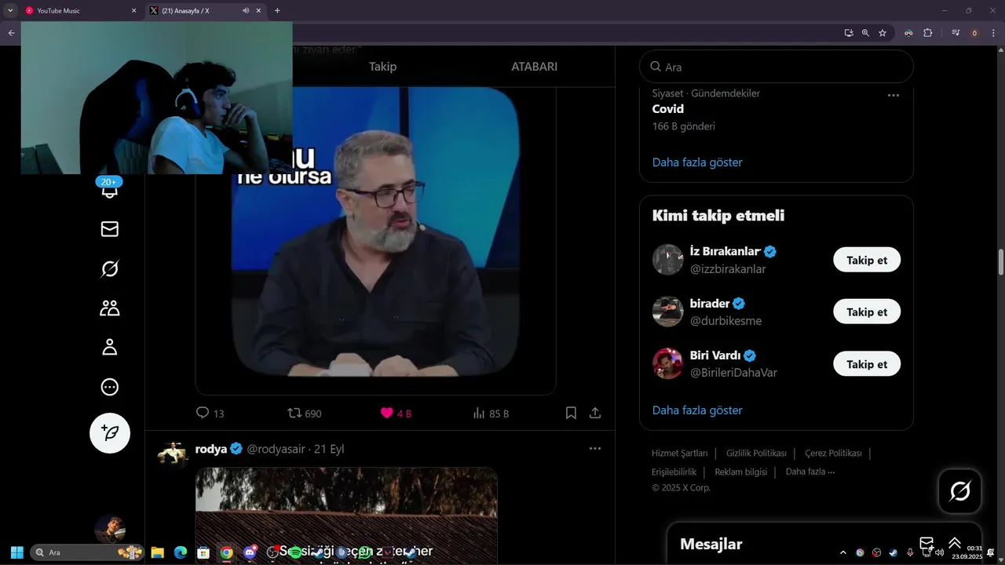Compose a new post with feather button

[x=110, y=433]
